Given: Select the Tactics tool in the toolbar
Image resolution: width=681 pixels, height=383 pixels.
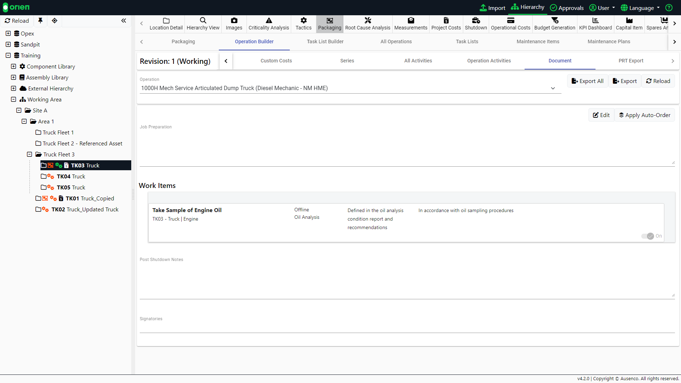Looking at the screenshot, I should (x=303, y=24).
